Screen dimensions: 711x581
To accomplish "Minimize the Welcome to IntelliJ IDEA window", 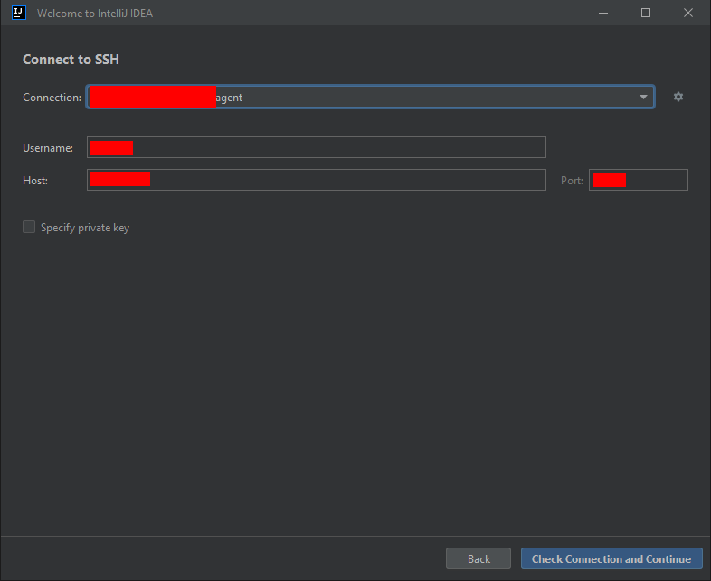I will click(603, 13).
